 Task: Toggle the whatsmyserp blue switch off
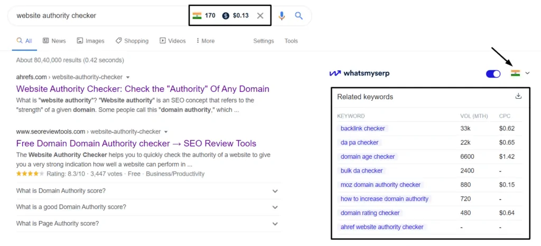tap(493, 74)
